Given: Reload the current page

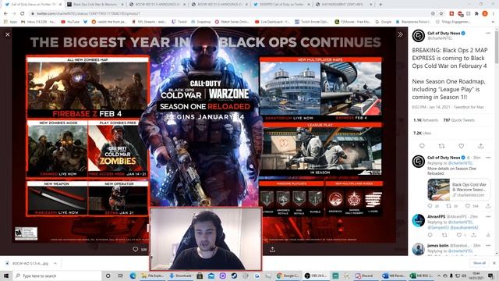Looking at the screenshot, I should [x=23, y=13].
